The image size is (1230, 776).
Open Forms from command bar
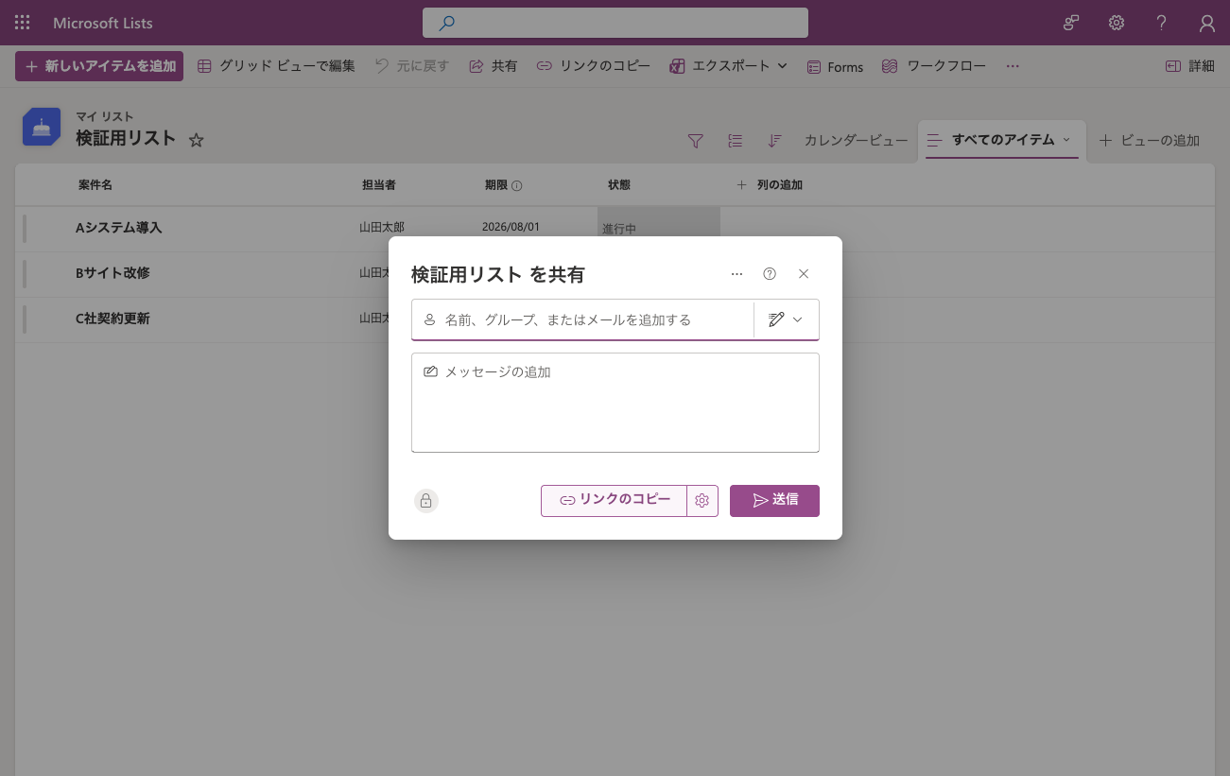(835, 66)
